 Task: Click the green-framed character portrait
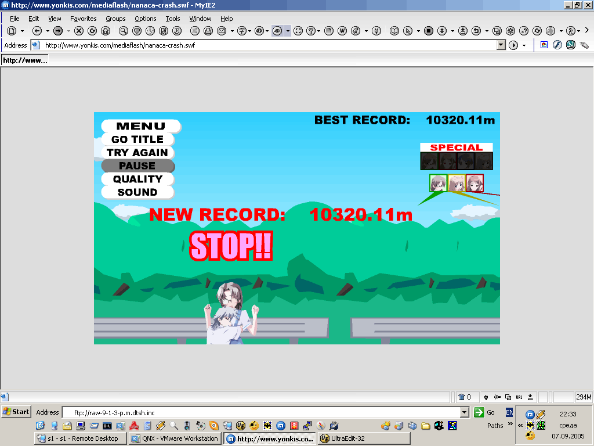(x=439, y=183)
